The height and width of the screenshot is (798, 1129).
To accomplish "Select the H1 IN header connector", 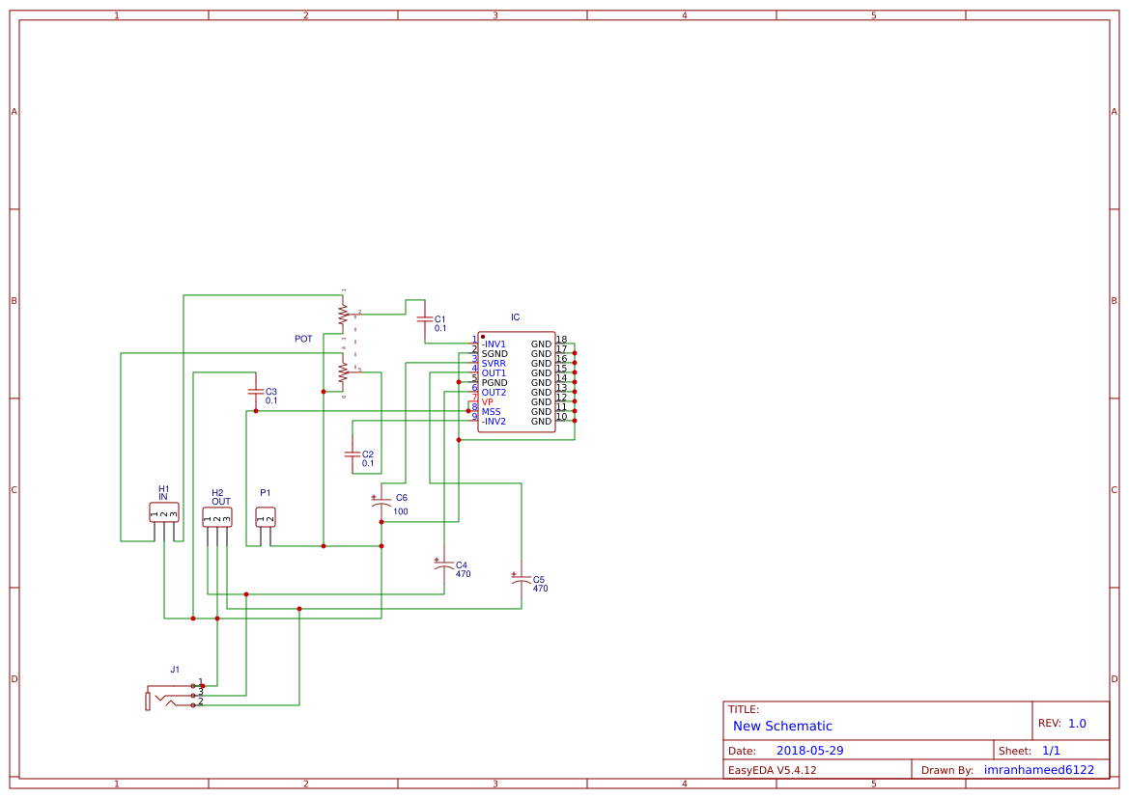I will 165,510.
